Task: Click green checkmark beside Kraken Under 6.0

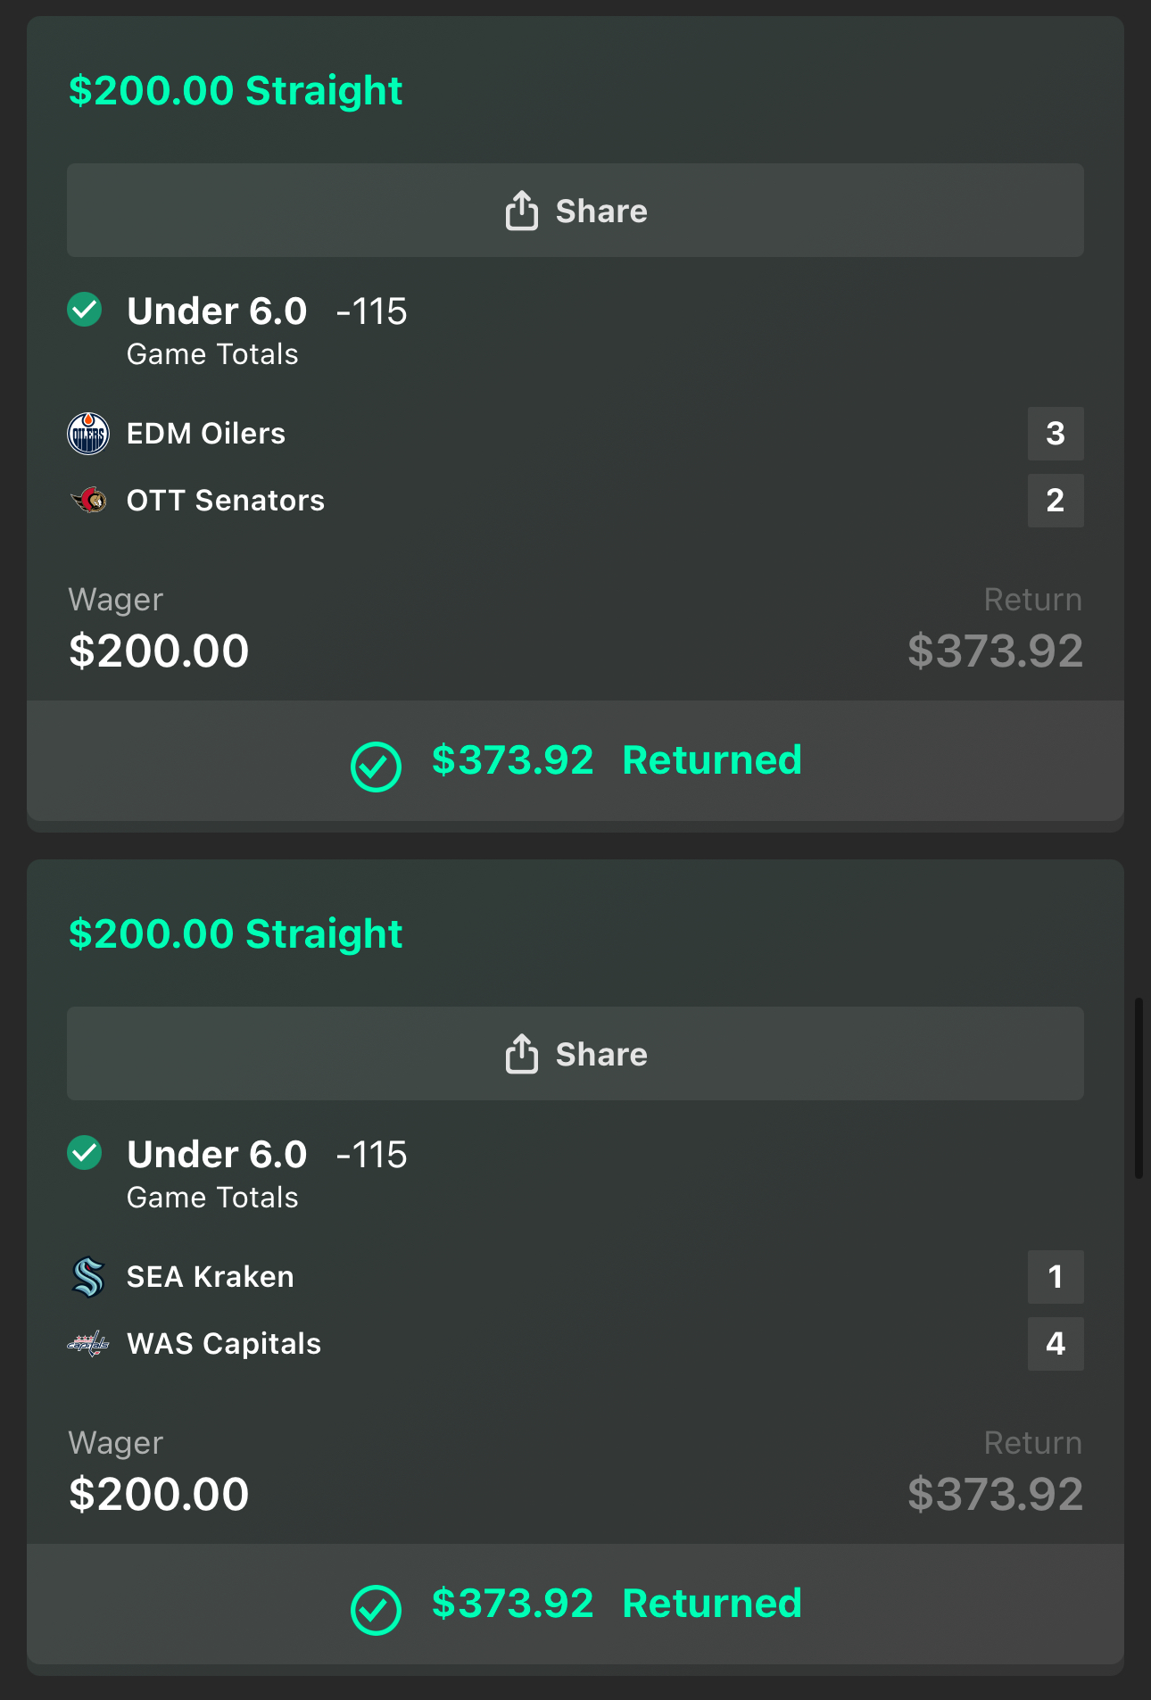Action: (85, 1153)
